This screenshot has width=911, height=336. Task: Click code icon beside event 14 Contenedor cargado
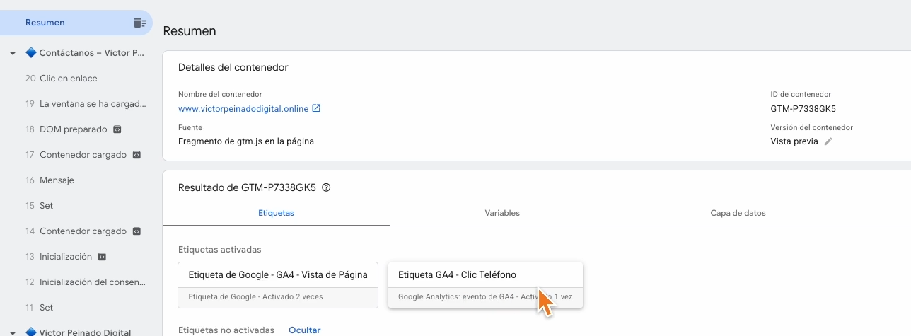click(137, 231)
